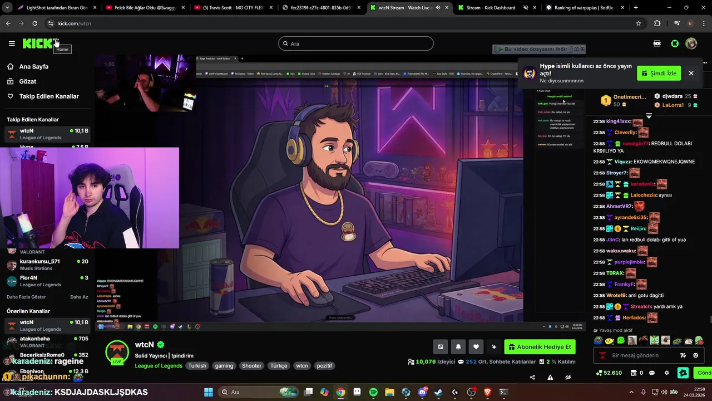712x401 pixels.
Task: Open the user profile avatar menu
Action: pos(691,43)
